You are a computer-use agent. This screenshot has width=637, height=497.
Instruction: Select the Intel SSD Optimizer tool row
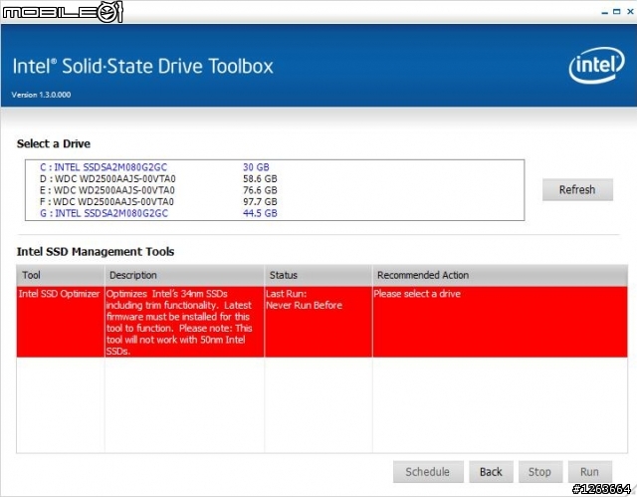click(x=322, y=322)
